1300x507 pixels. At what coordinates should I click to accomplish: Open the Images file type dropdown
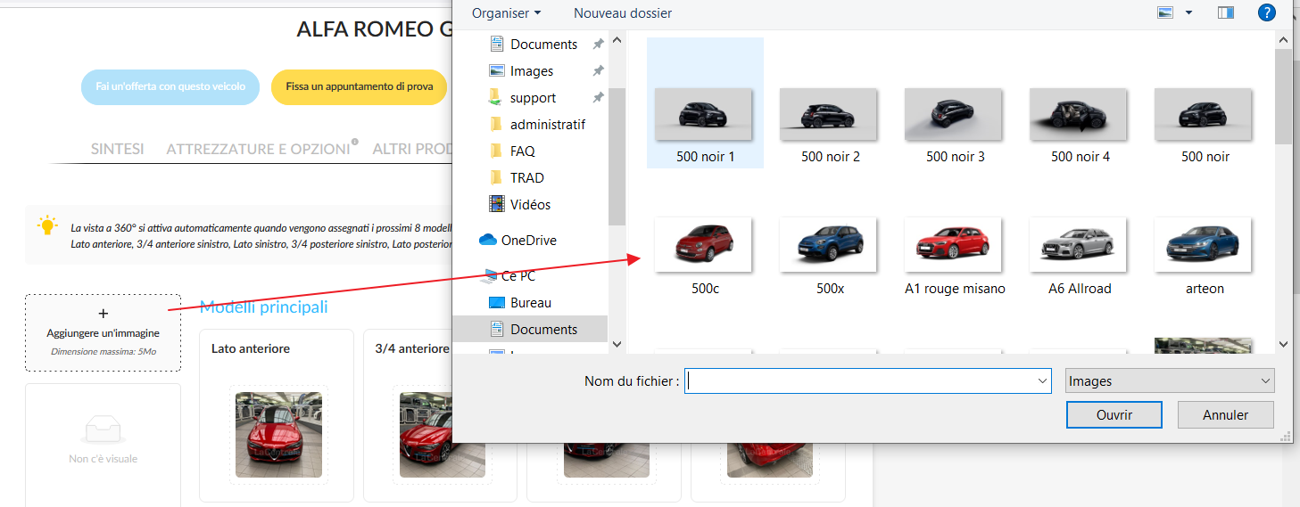[x=1170, y=380]
